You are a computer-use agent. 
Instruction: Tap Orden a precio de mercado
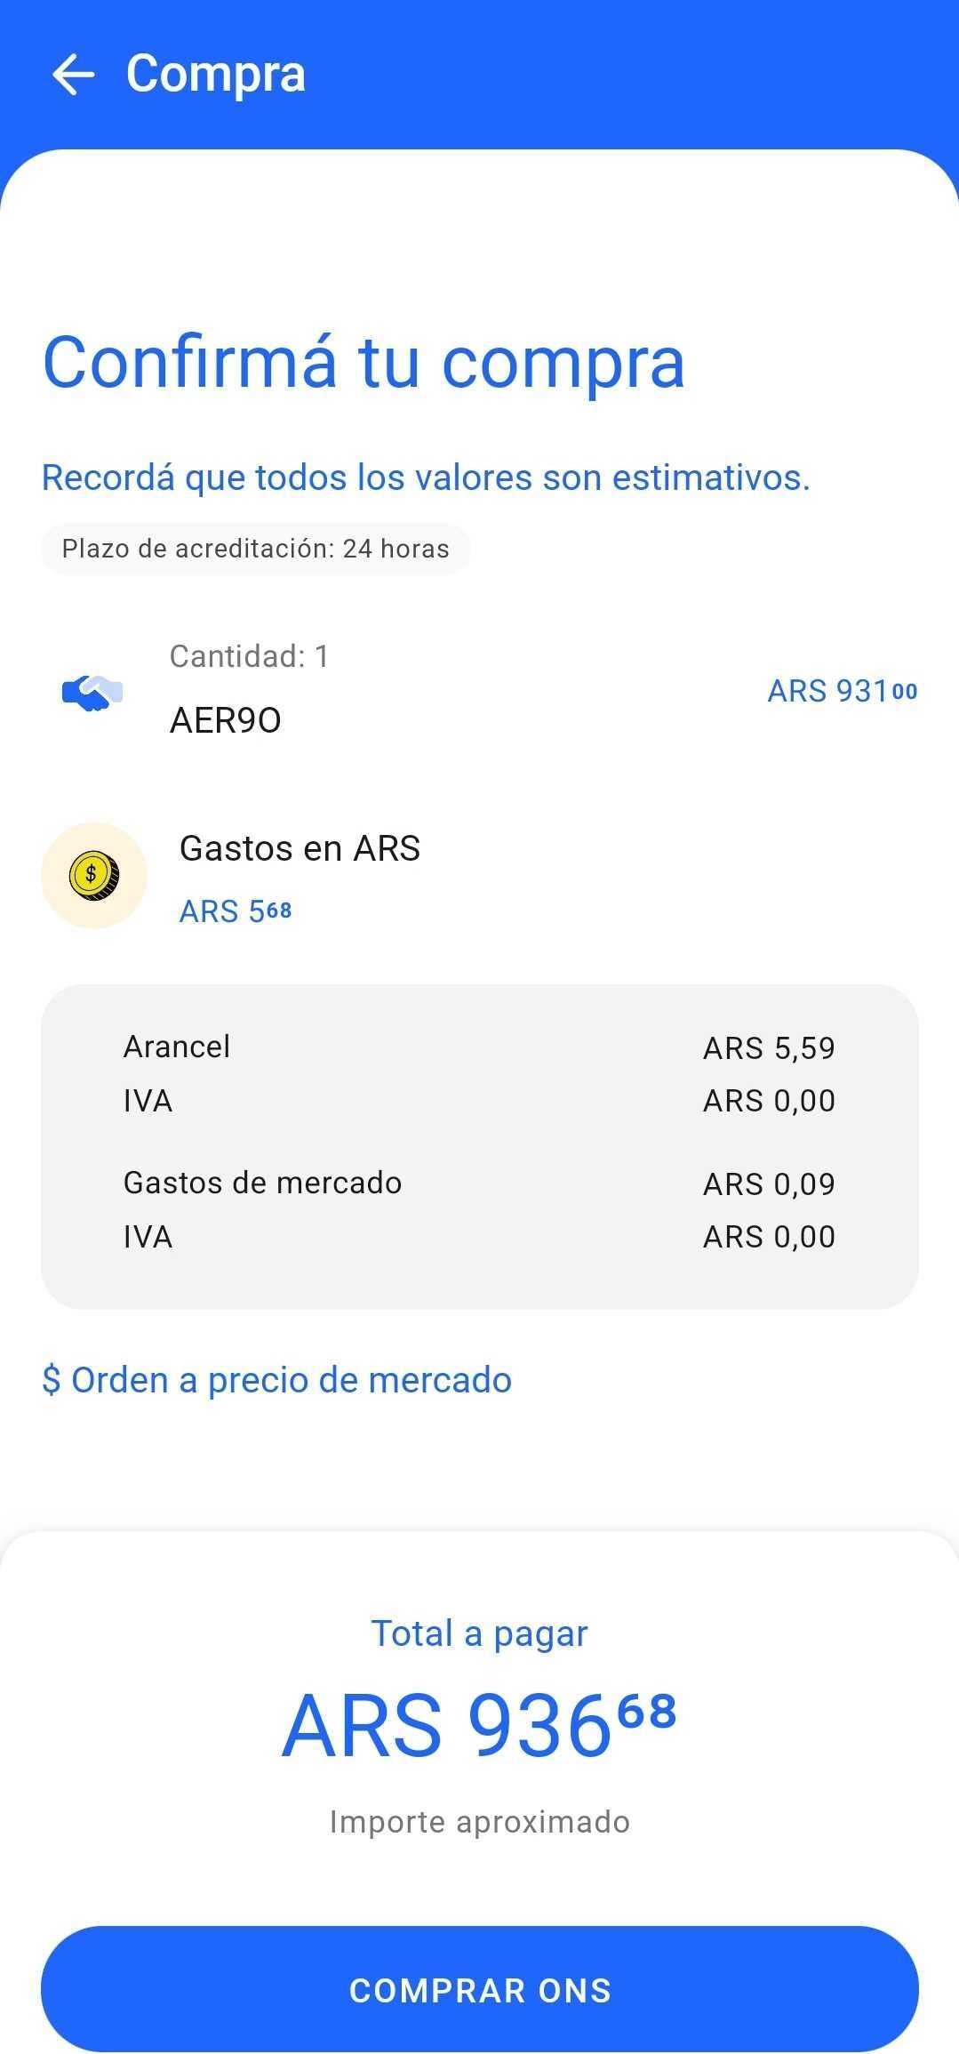(x=277, y=1380)
